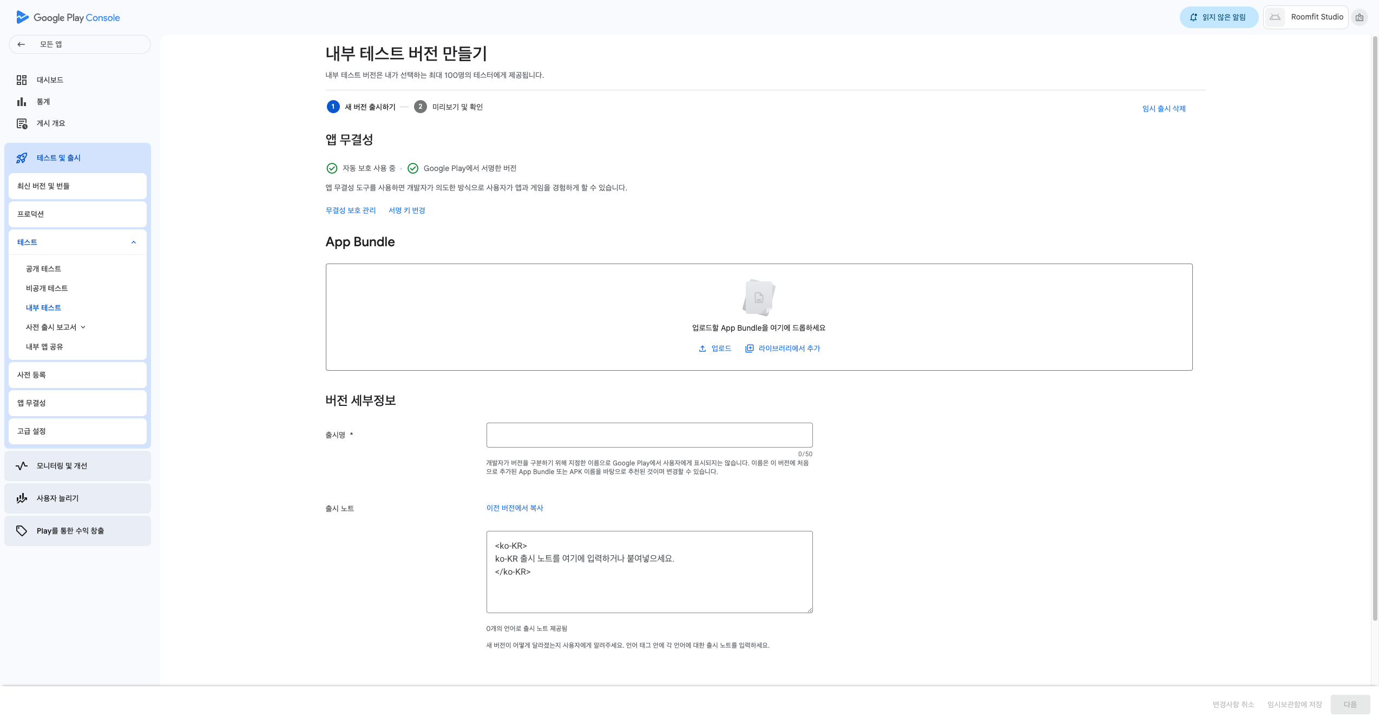
Task: Open the 대시보드 dashboard icon
Action: coord(22,80)
